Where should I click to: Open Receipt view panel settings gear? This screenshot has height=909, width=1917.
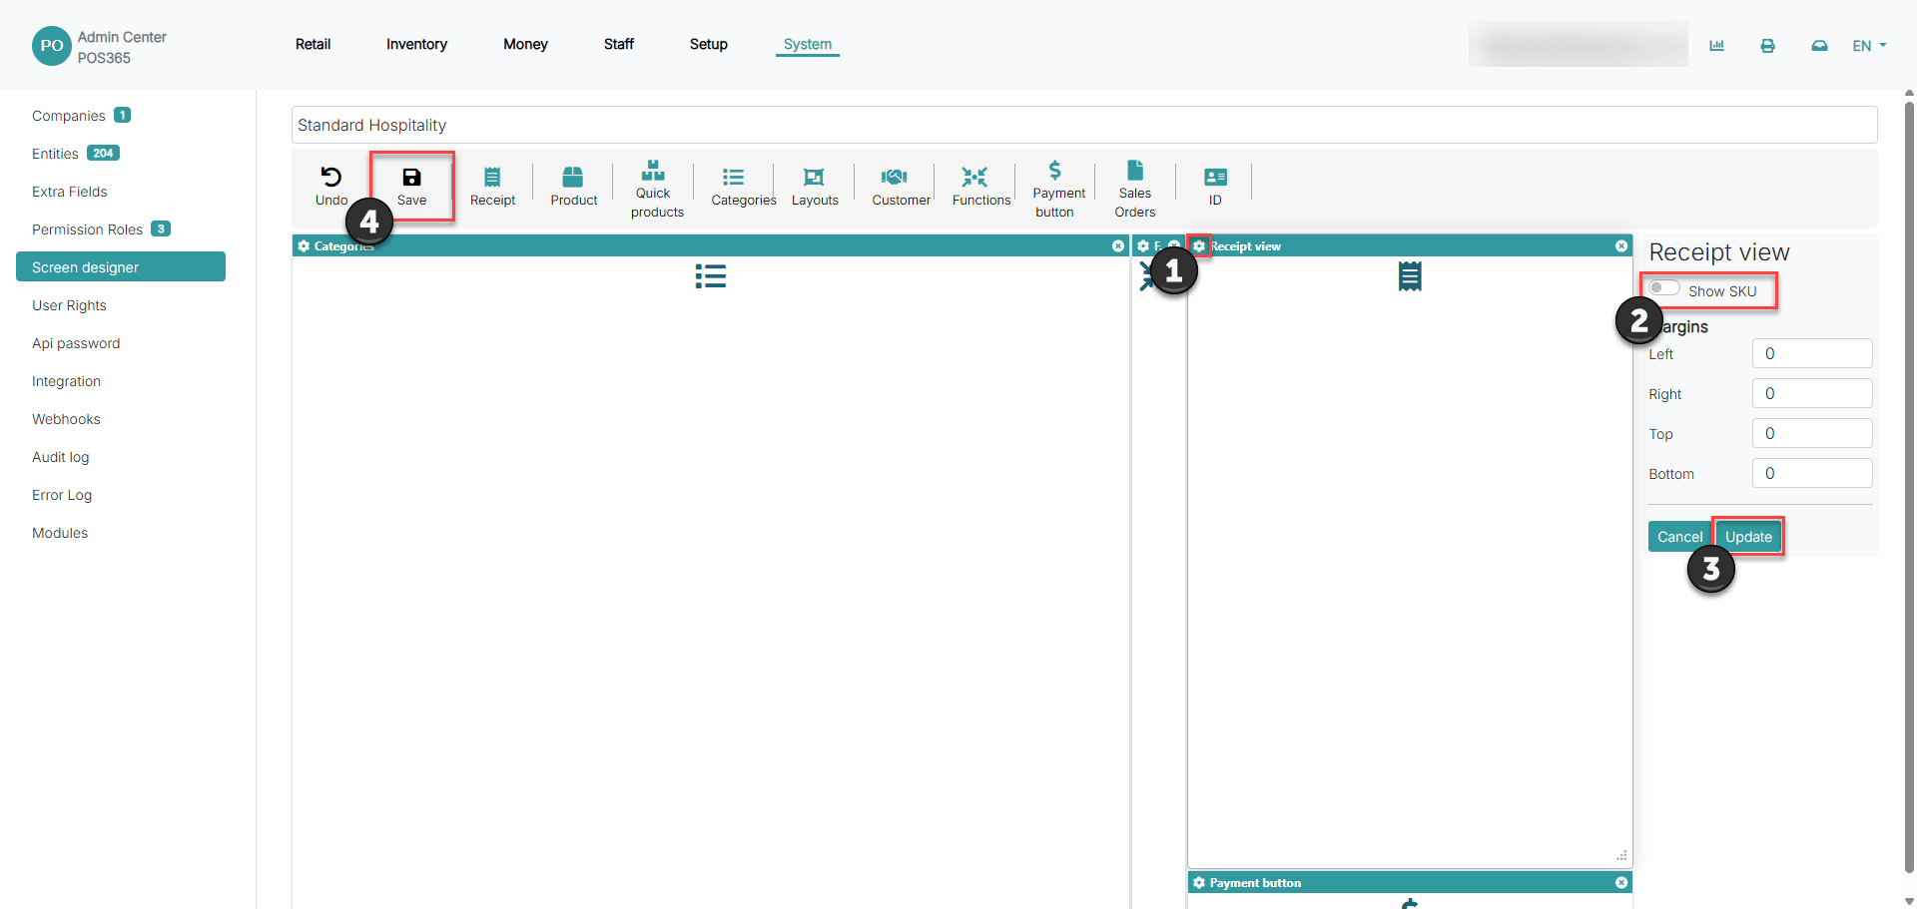click(1199, 246)
